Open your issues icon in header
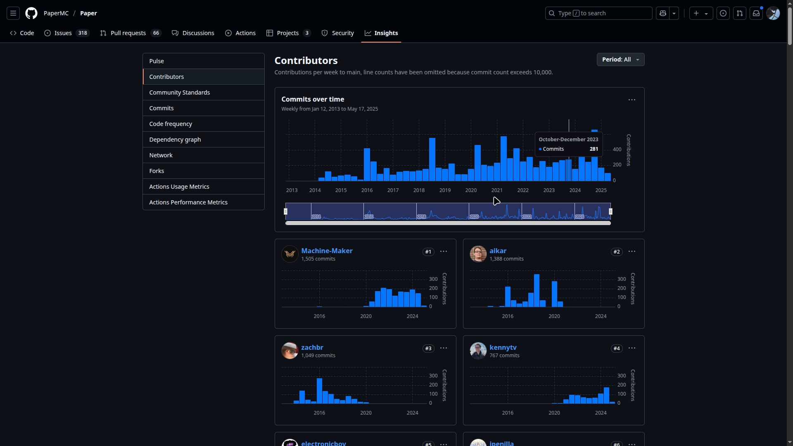 (723, 13)
